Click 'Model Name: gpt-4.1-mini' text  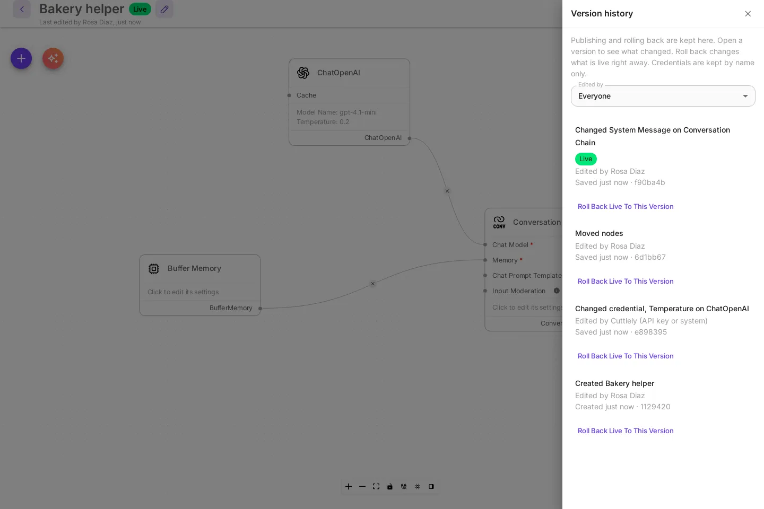point(336,112)
